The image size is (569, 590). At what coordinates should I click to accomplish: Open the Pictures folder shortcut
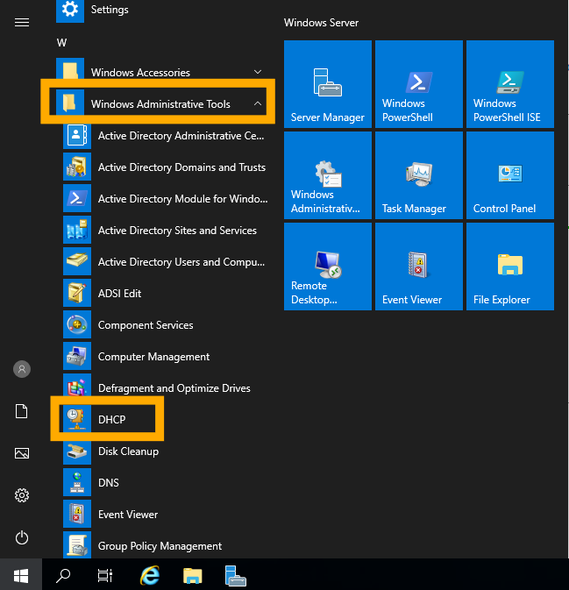click(22, 453)
